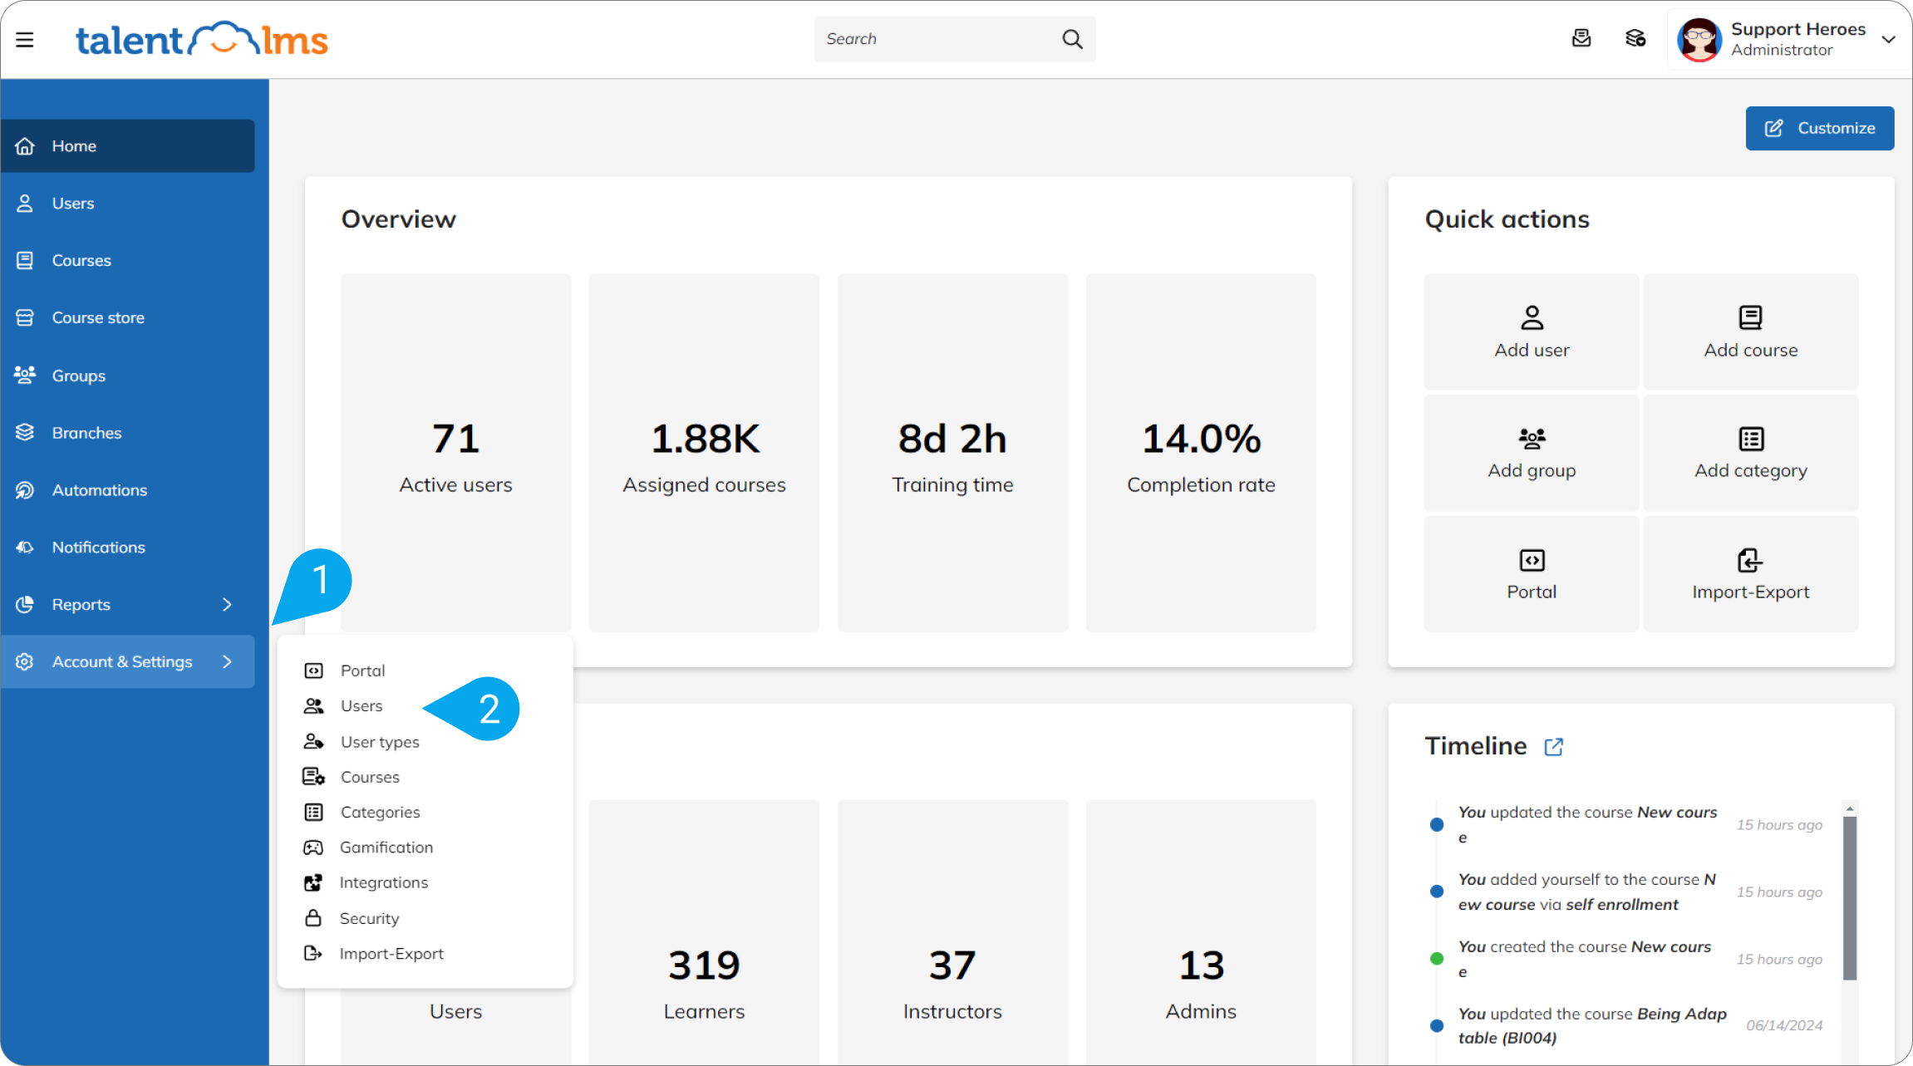Click the 71 Active users card
The image size is (1913, 1066).
point(456,453)
